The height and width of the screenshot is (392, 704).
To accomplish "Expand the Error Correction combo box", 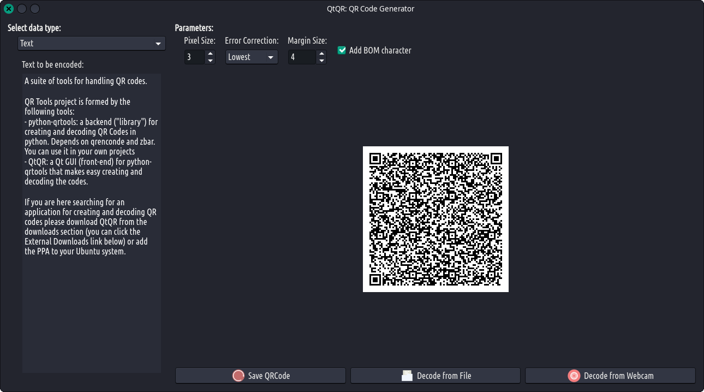I will [x=252, y=57].
